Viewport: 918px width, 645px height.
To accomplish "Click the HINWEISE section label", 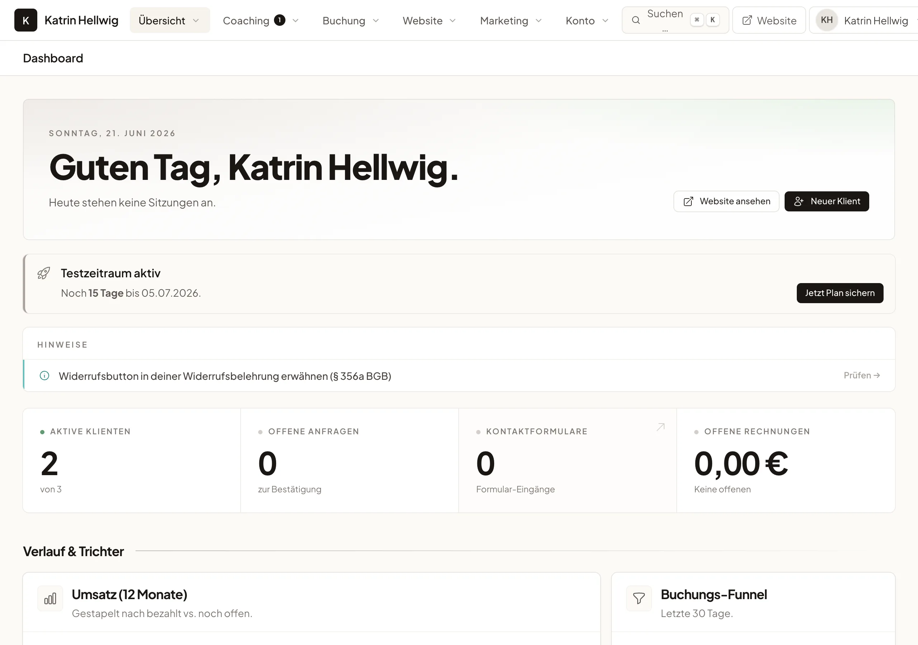I will tap(62, 345).
